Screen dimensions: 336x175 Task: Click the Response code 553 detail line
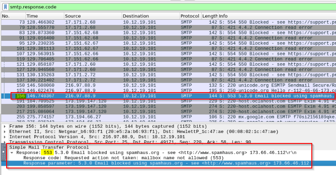(x=123, y=158)
